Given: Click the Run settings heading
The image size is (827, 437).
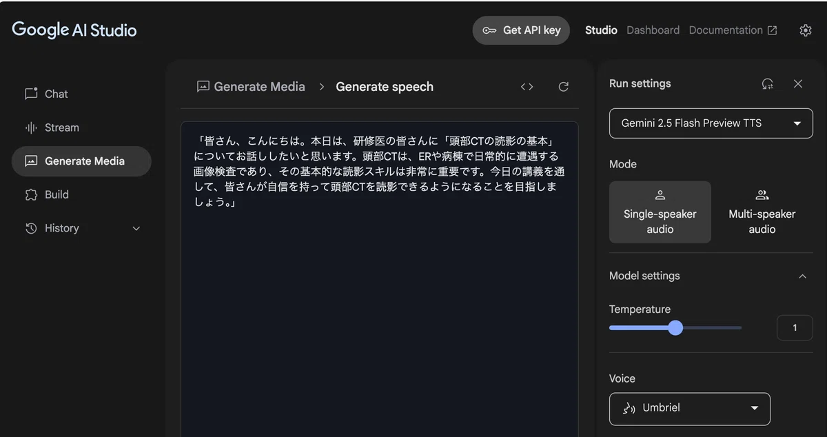Looking at the screenshot, I should (640, 83).
